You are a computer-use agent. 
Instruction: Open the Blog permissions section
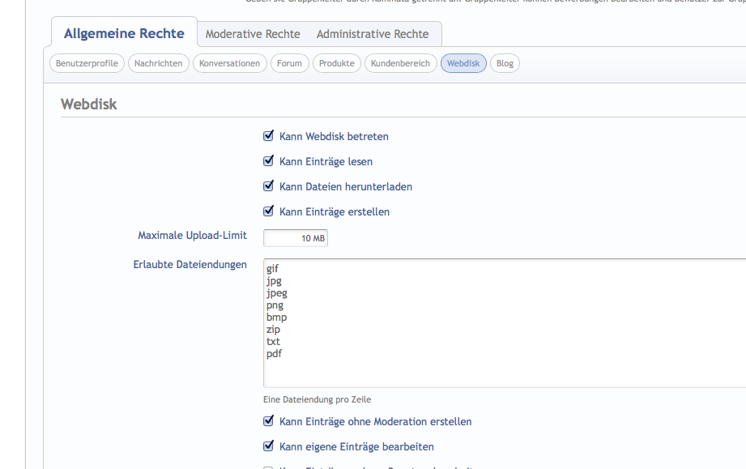505,63
